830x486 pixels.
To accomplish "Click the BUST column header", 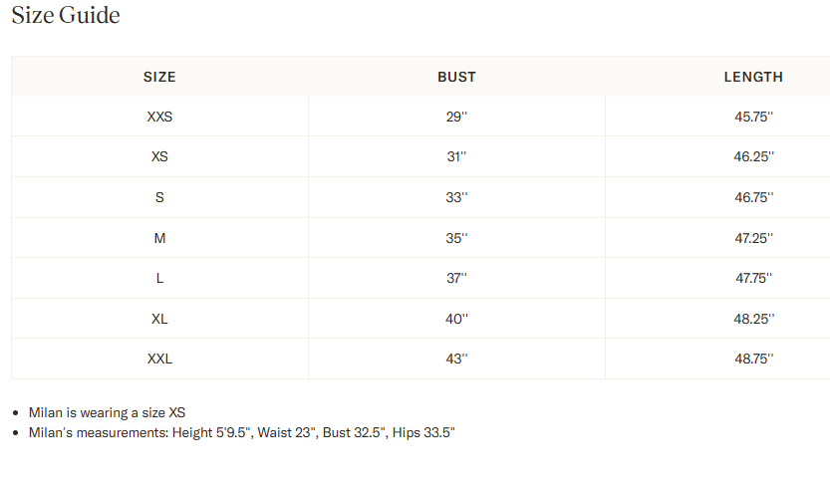I will (456, 77).
